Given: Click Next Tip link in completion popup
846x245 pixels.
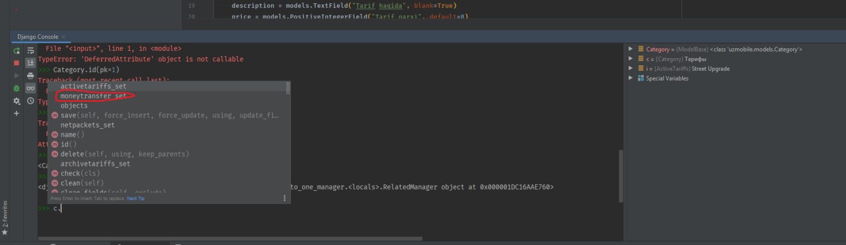Looking at the screenshot, I should click(x=135, y=198).
